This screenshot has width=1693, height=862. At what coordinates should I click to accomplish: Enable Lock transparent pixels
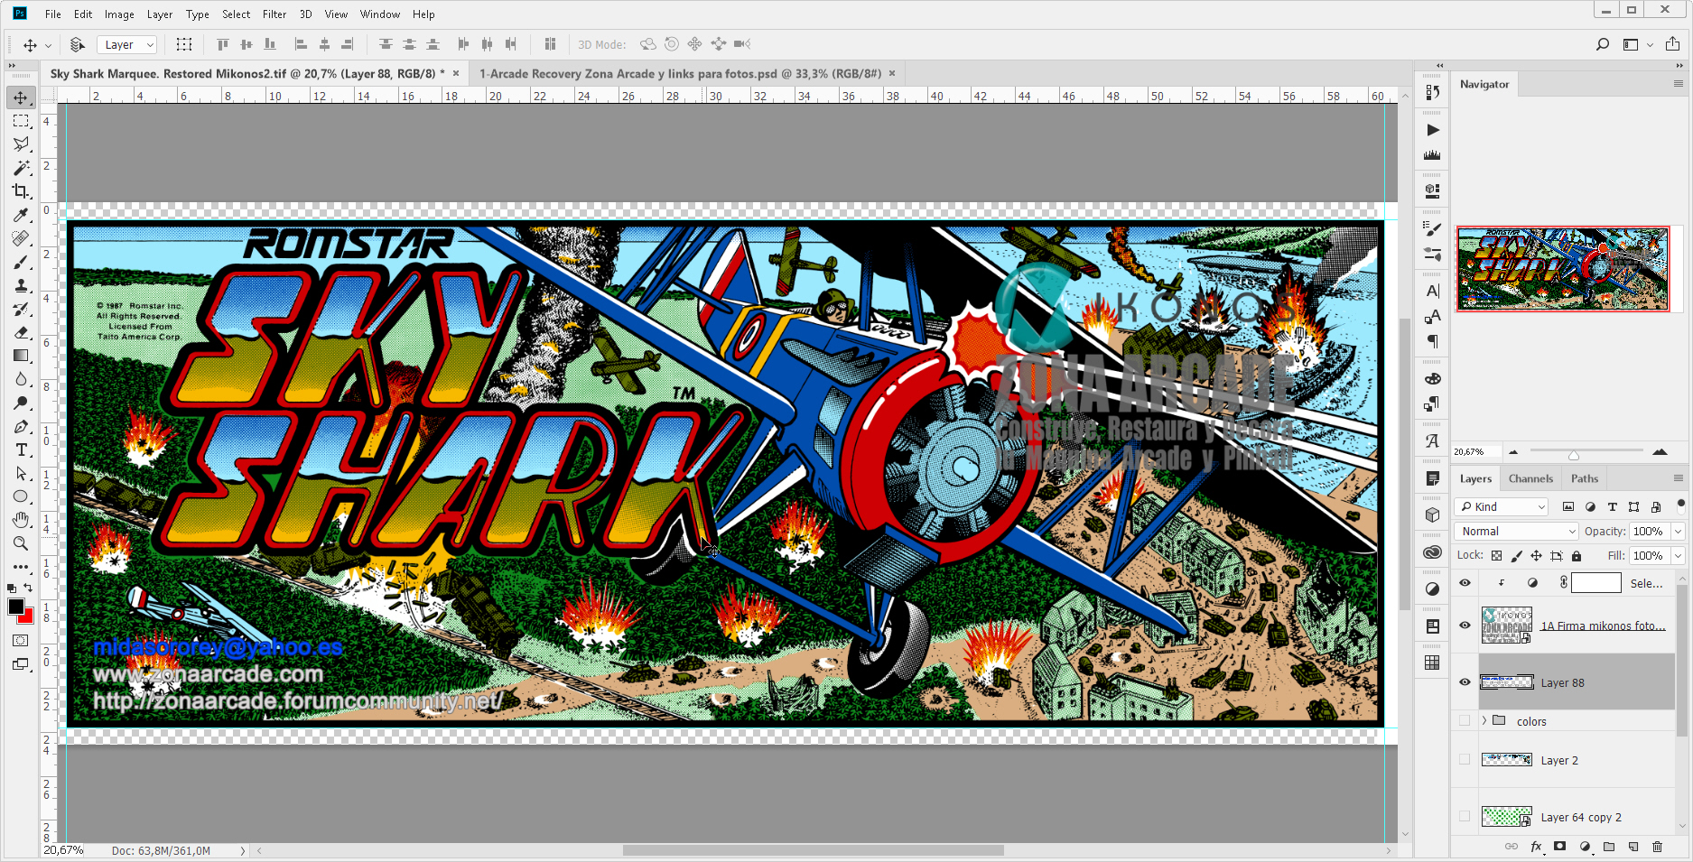1494,555
